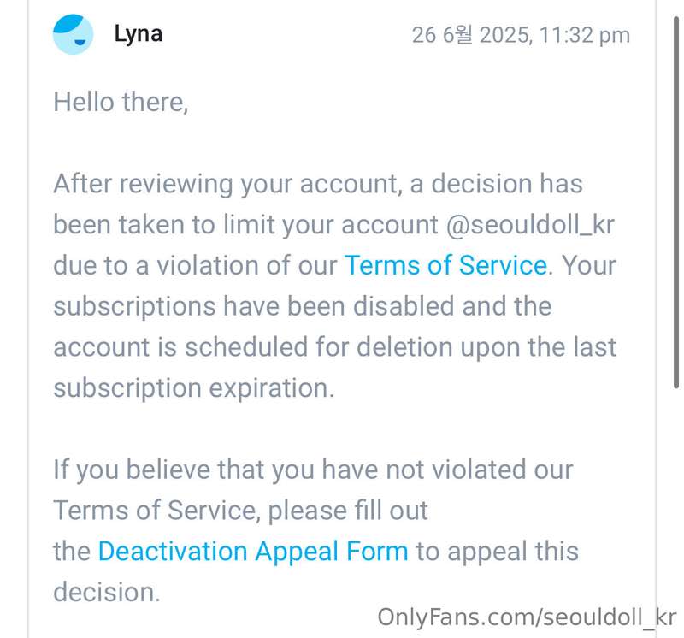684x638 pixels.
Task: Click the @seouldoll_kr account mention
Action: [530, 225]
